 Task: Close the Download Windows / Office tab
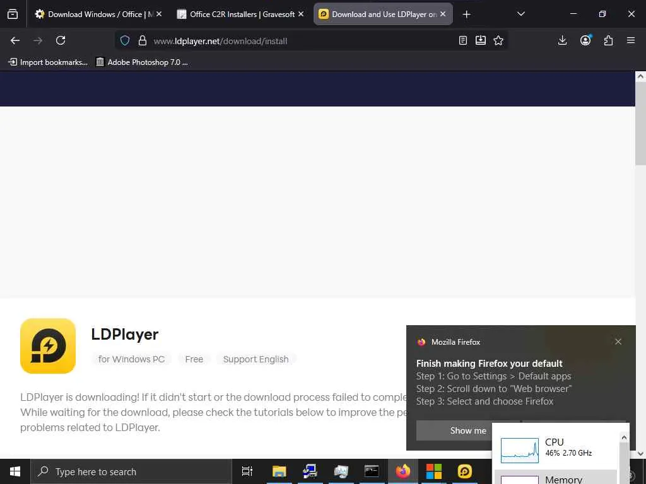[x=159, y=14]
